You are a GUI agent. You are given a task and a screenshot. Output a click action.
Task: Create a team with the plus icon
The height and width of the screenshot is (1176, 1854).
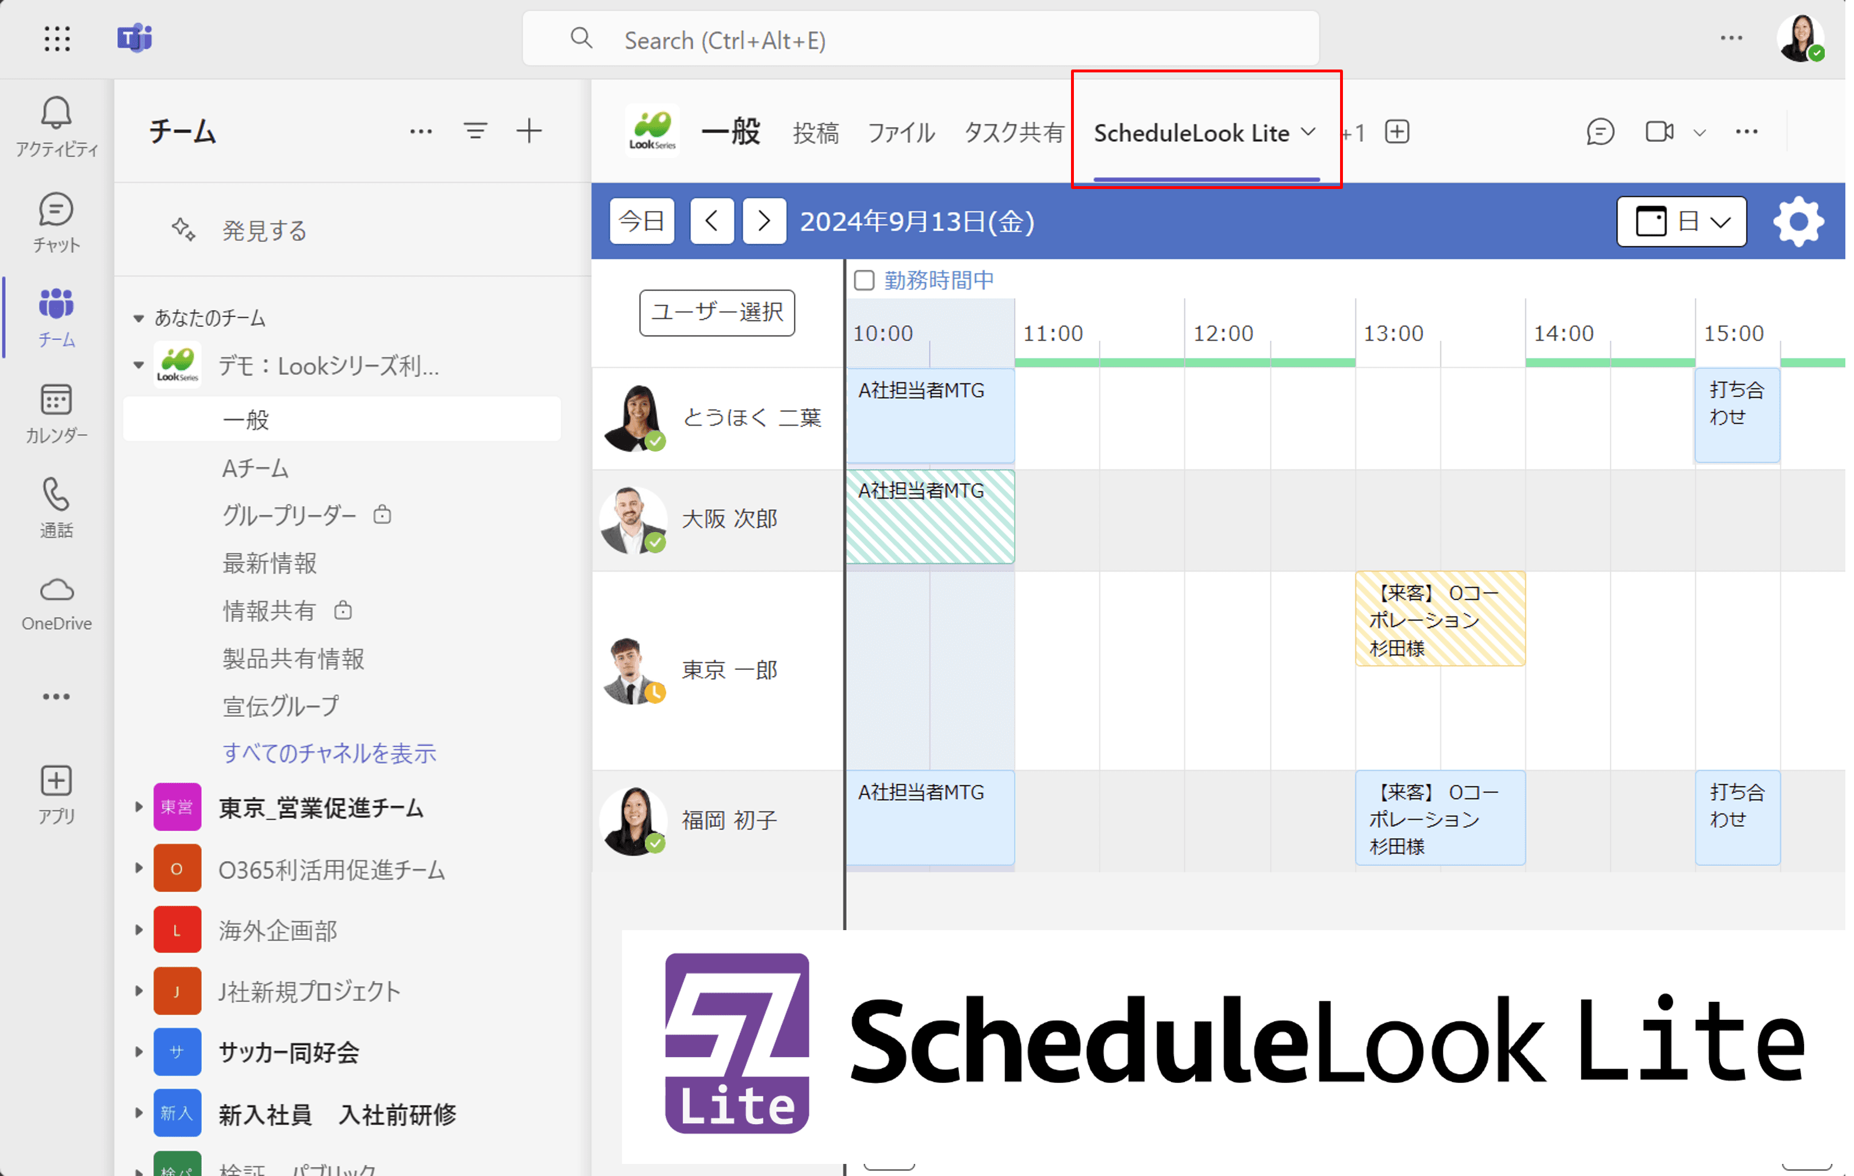[529, 131]
